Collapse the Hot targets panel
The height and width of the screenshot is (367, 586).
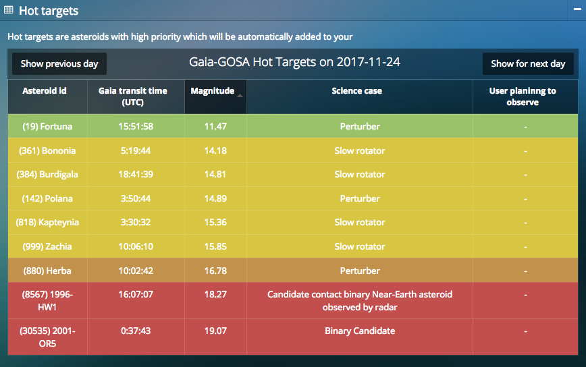pyautogui.click(x=577, y=9)
